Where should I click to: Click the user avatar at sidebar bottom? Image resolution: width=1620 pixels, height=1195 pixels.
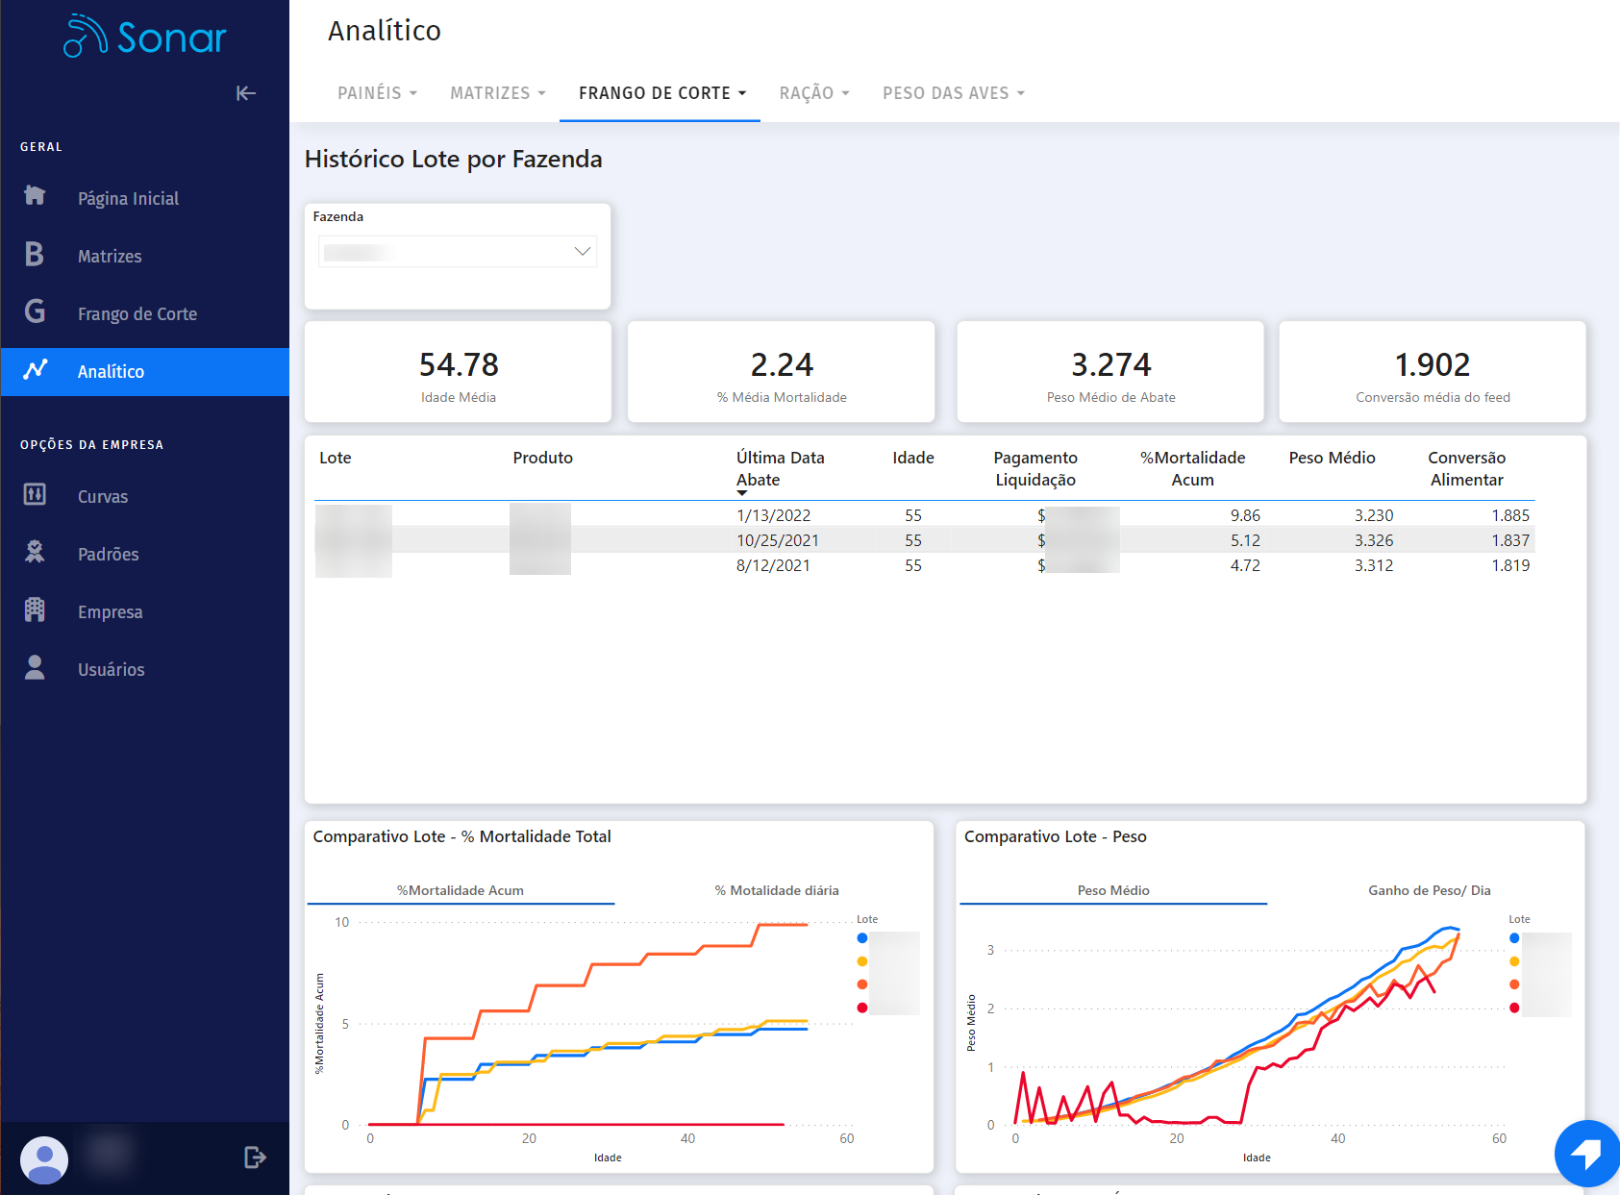(44, 1159)
